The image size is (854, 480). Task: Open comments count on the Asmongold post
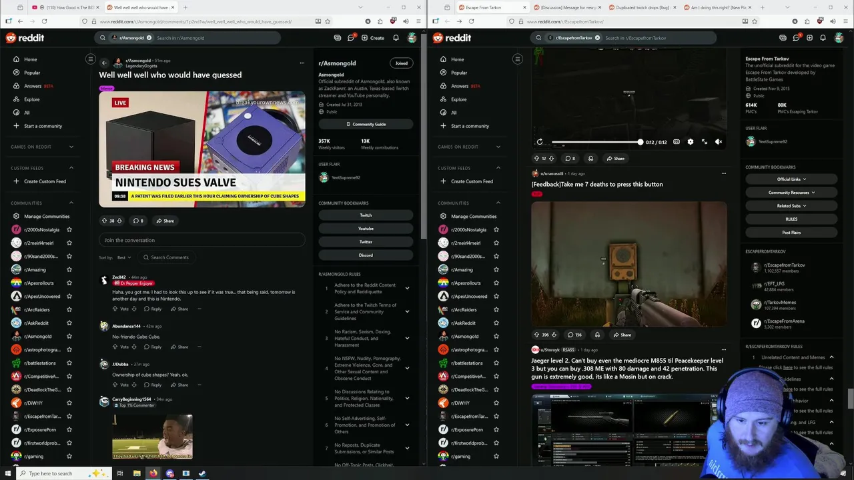point(138,221)
